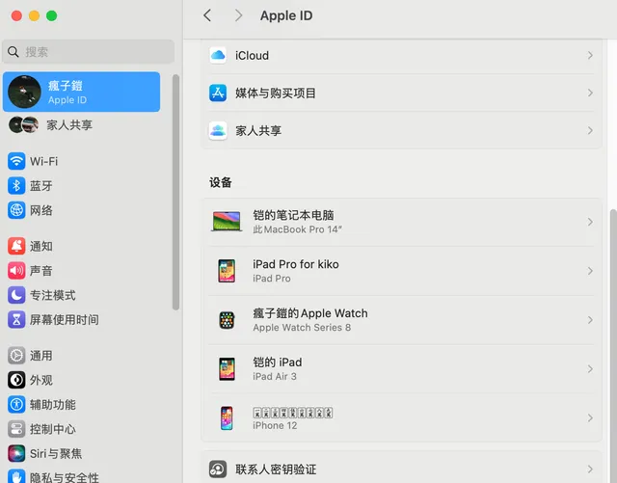Select 家人共享 label in sidebar
617x483 pixels.
click(x=69, y=125)
